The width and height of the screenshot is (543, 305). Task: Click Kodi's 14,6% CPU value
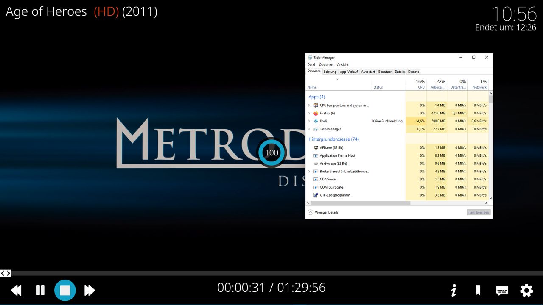pyautogui.click(x=416, y=121)
